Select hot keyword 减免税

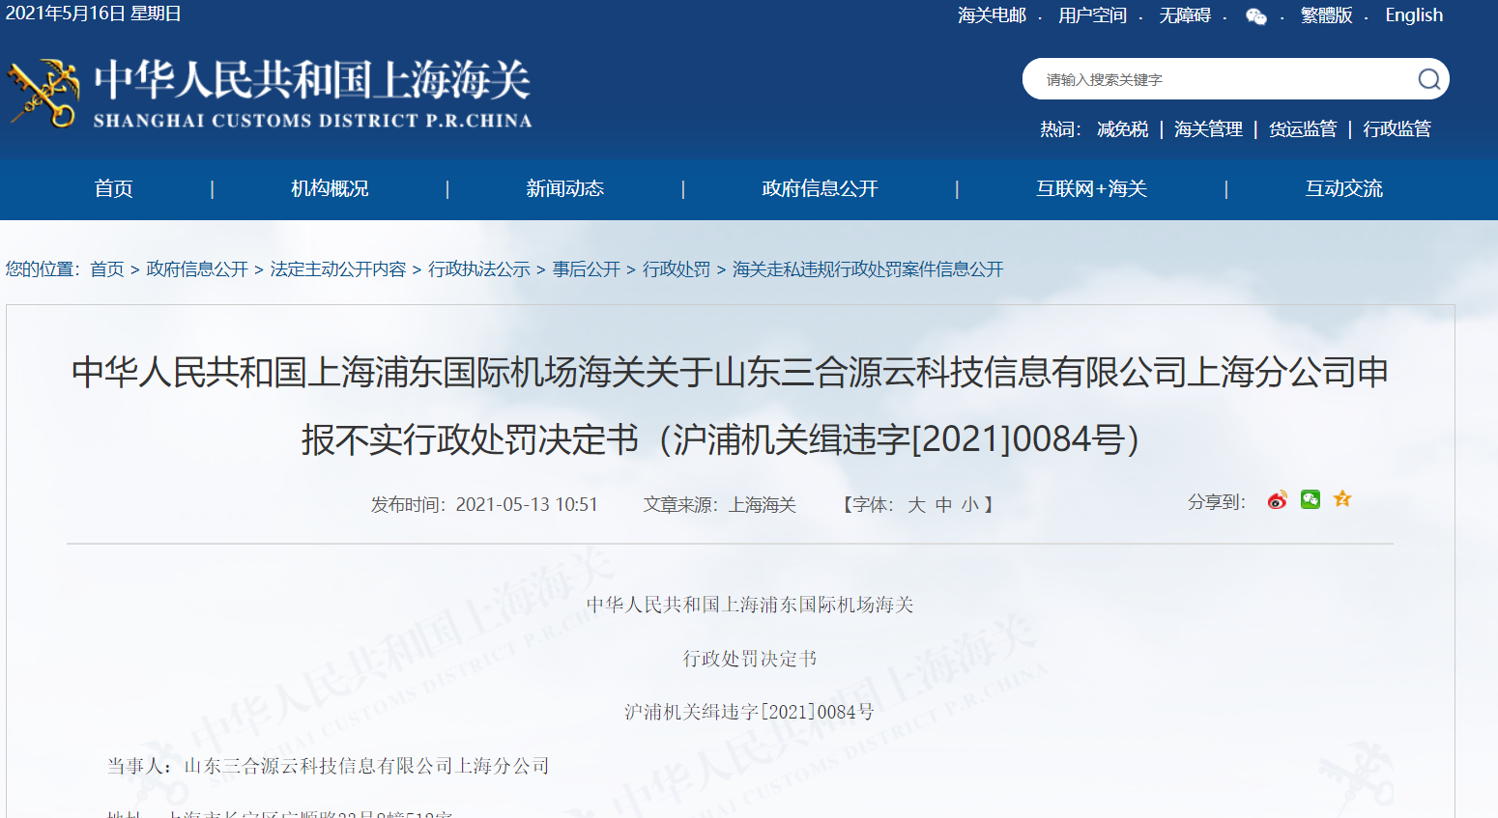(x=1122, y=129)
